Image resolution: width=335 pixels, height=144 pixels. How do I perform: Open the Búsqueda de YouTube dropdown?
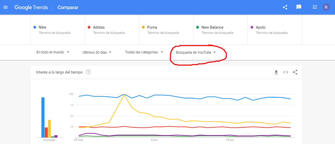tap(196, 52)
